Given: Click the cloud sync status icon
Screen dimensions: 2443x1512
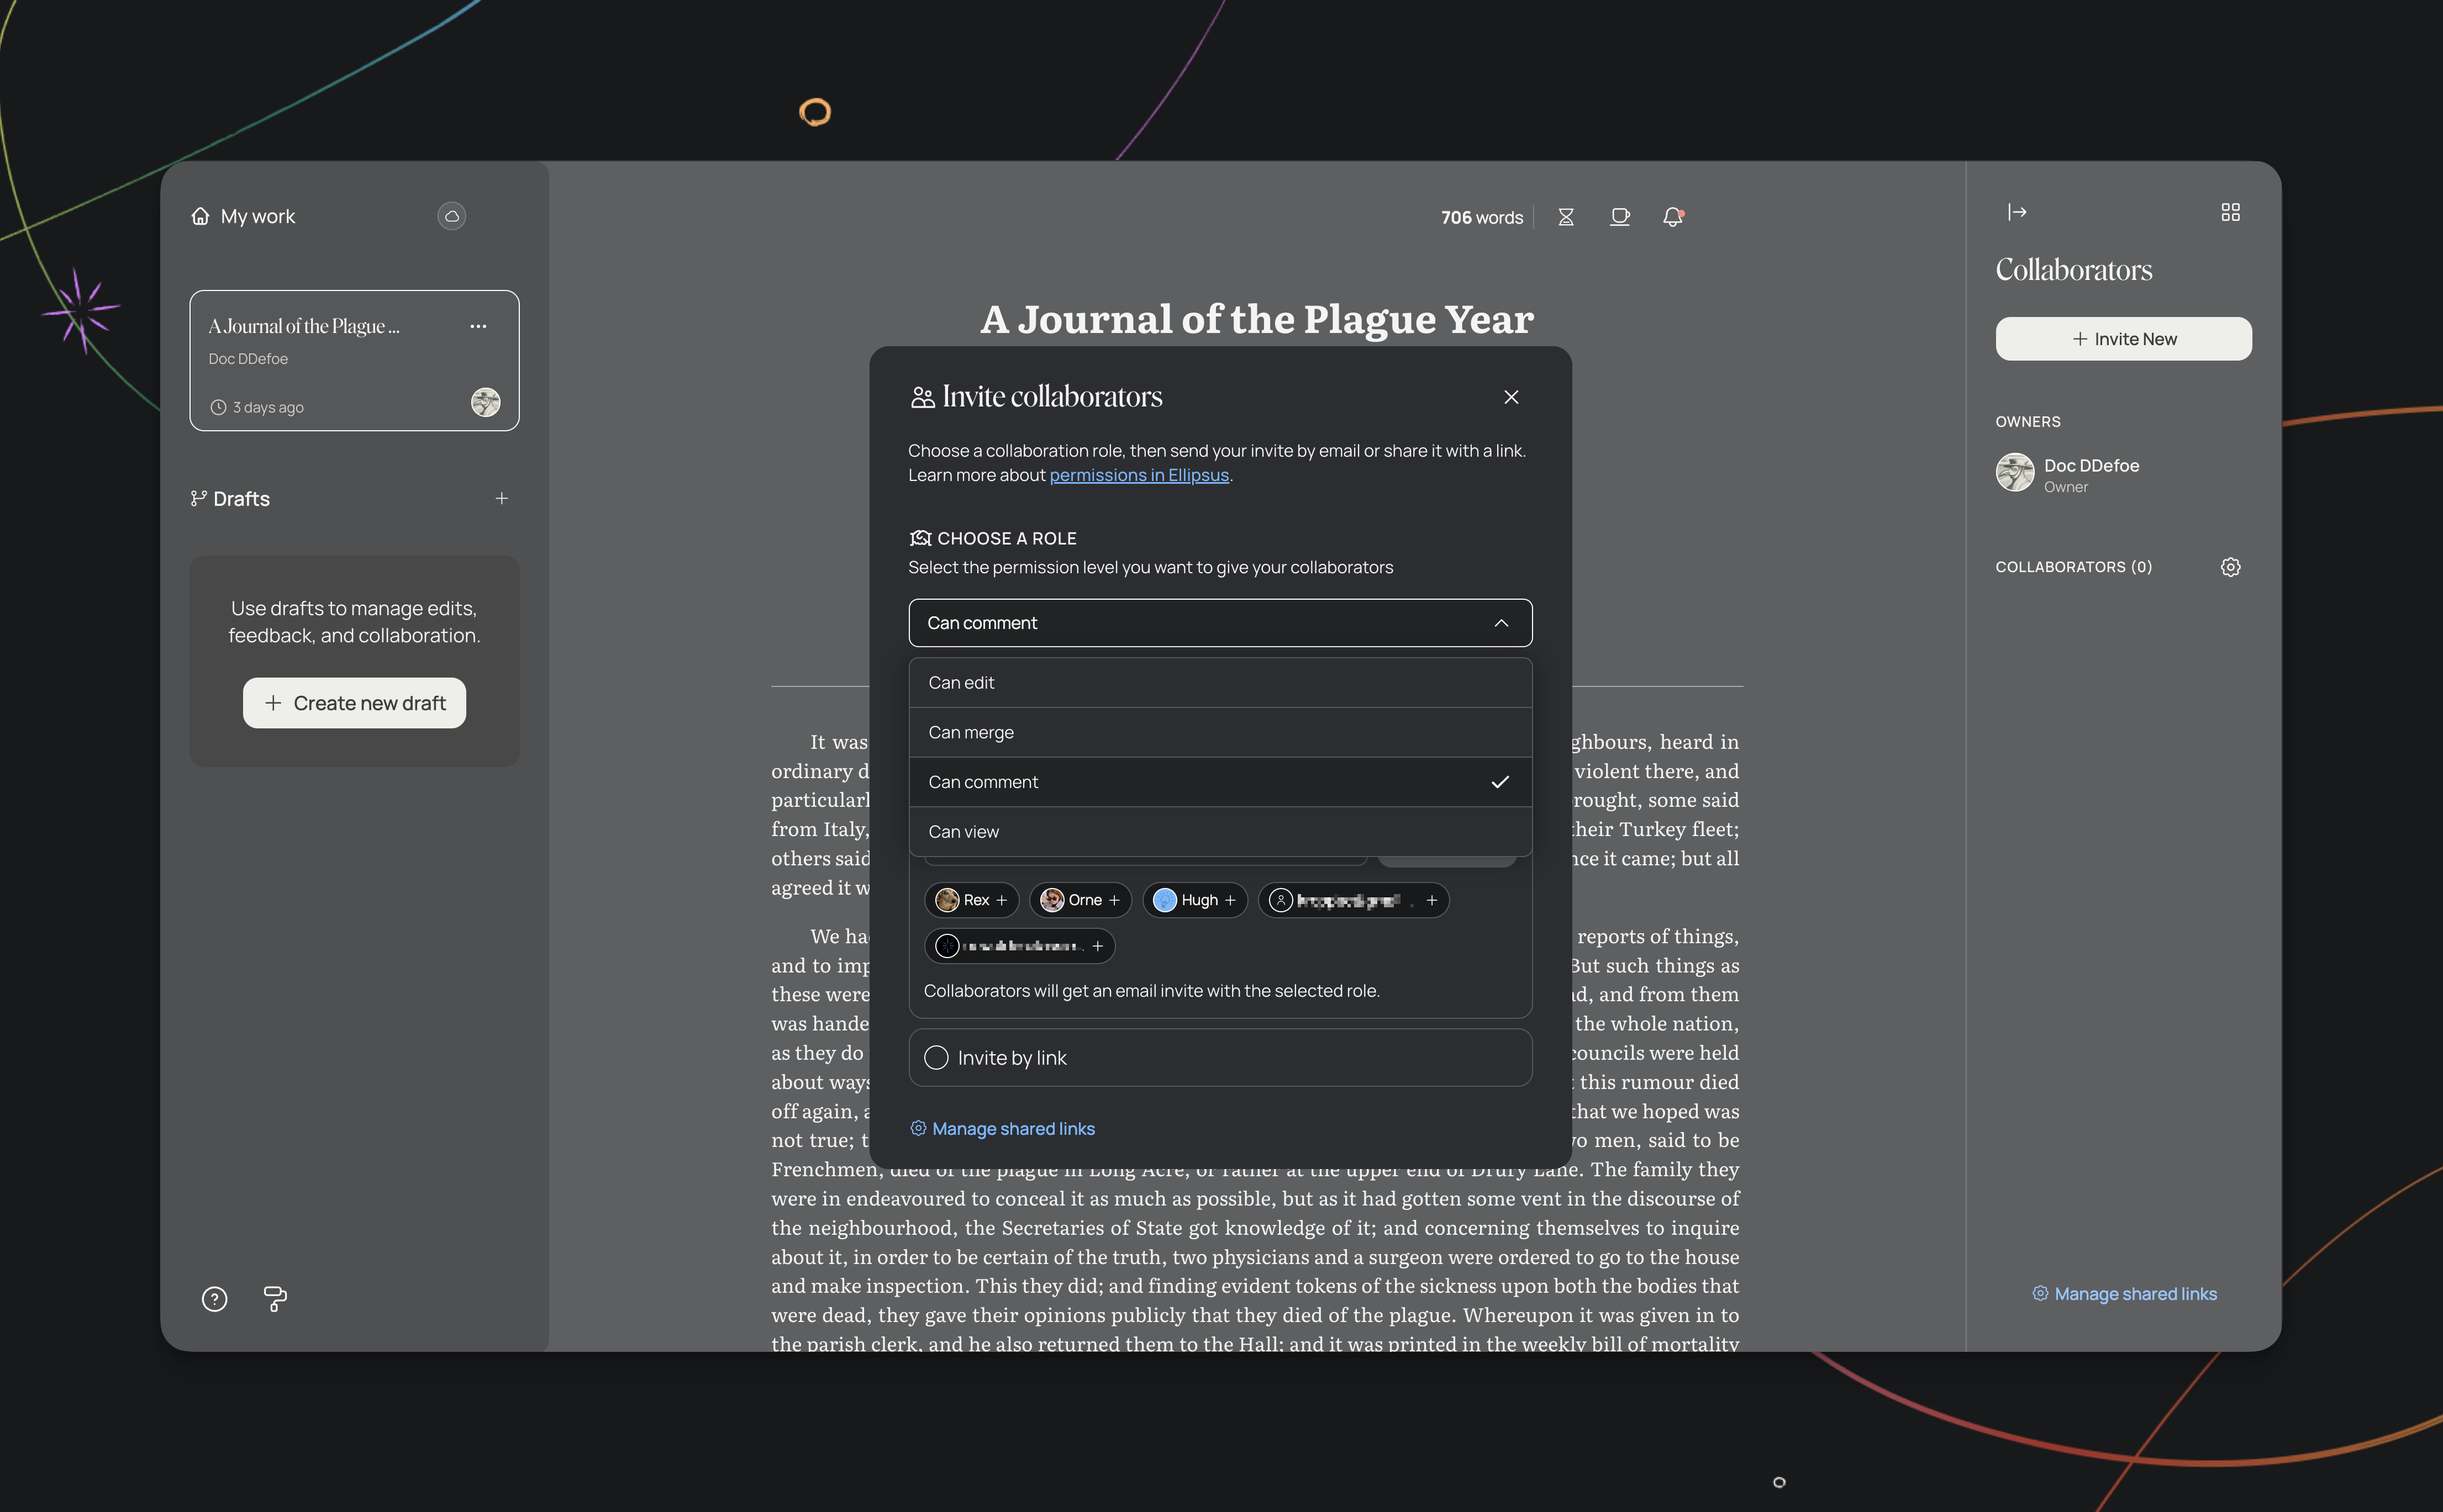Looking at the screenshot, I should coord(451,216).
